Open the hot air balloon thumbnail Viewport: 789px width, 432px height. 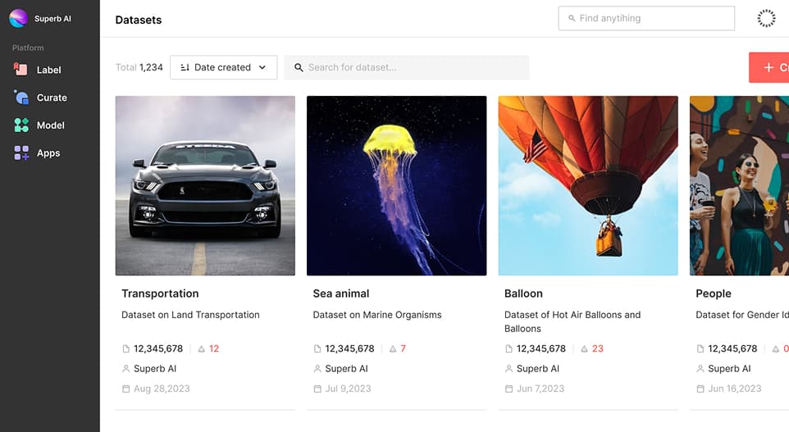point(588,185)
